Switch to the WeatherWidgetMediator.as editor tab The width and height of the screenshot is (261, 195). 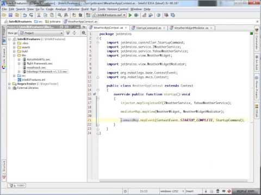point(191,28)
